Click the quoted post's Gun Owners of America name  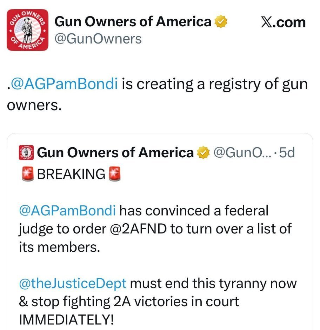click(x=115, y=152)
